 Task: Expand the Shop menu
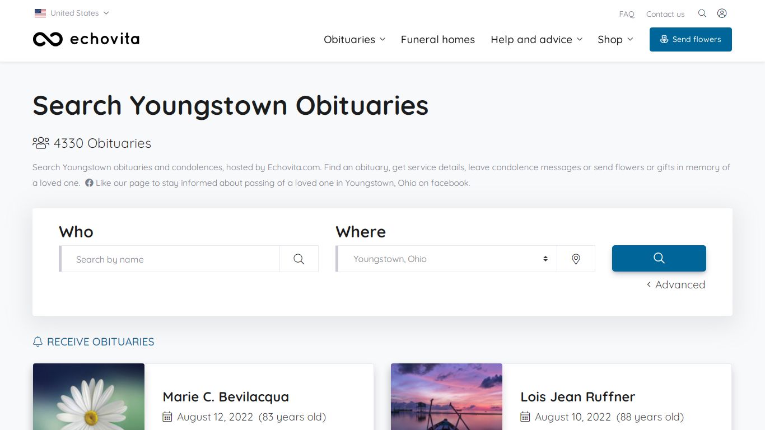(x=615, y=39)
